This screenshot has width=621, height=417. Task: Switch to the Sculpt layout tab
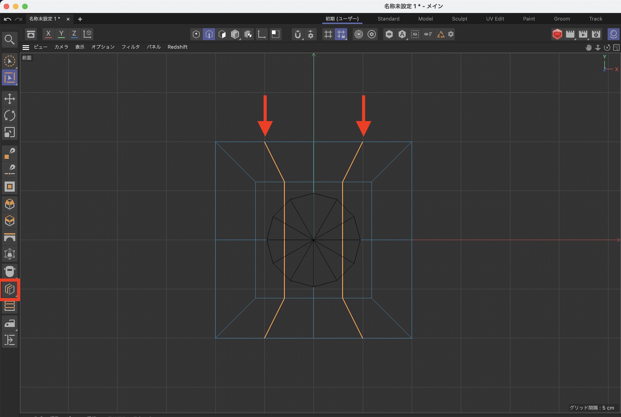[x=459, y=19]
